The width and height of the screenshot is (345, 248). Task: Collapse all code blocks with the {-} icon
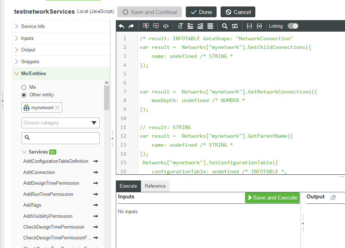click(249, 26)
